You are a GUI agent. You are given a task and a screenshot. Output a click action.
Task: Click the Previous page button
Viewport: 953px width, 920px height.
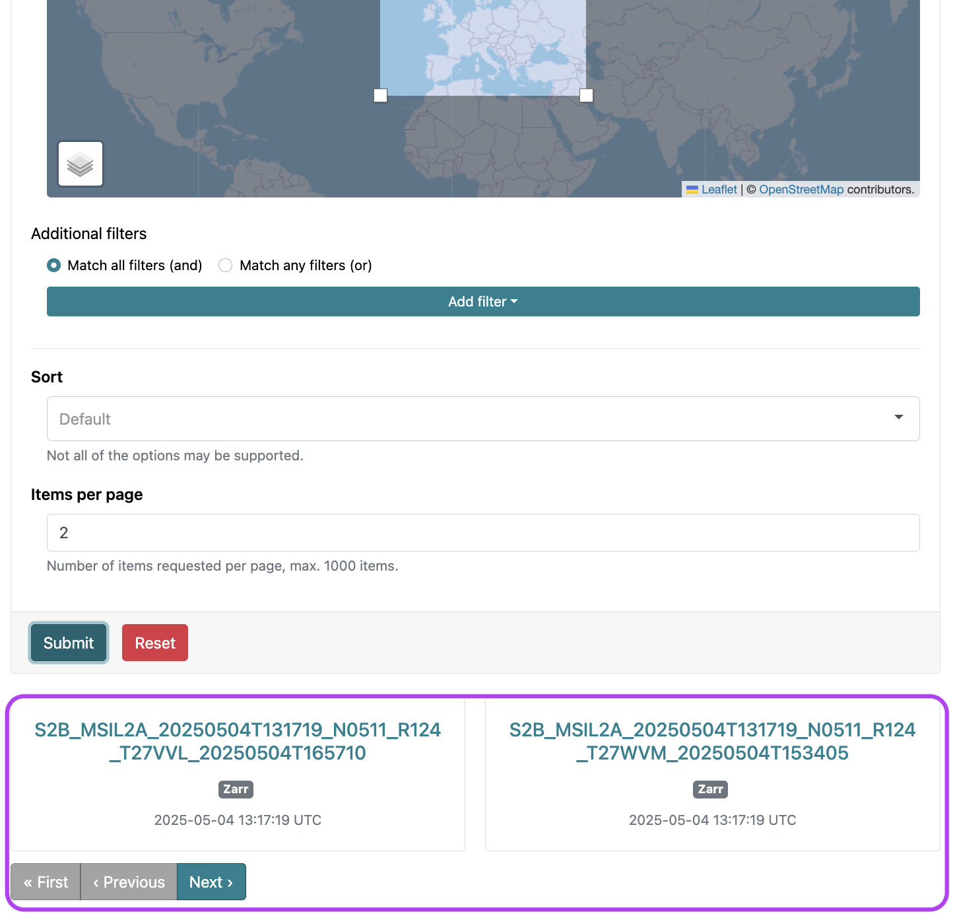pos(129,882)
